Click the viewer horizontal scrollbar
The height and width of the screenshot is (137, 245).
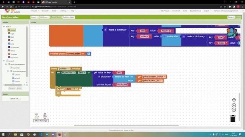pyautogui.click(x=126, y=125)
